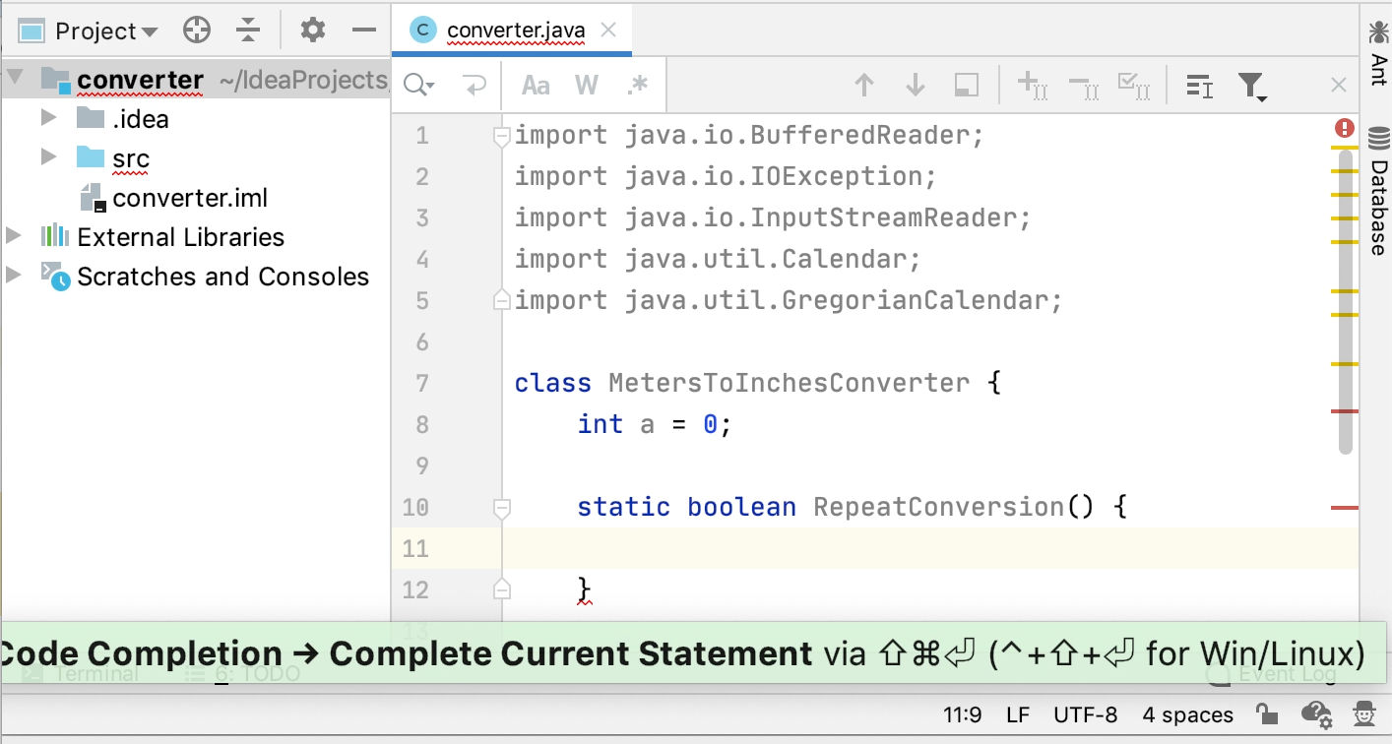Screen dimensions: 1392x744
Task: Collapse all in Project panel
Action: pyautogui.click(x=248, y=31)
